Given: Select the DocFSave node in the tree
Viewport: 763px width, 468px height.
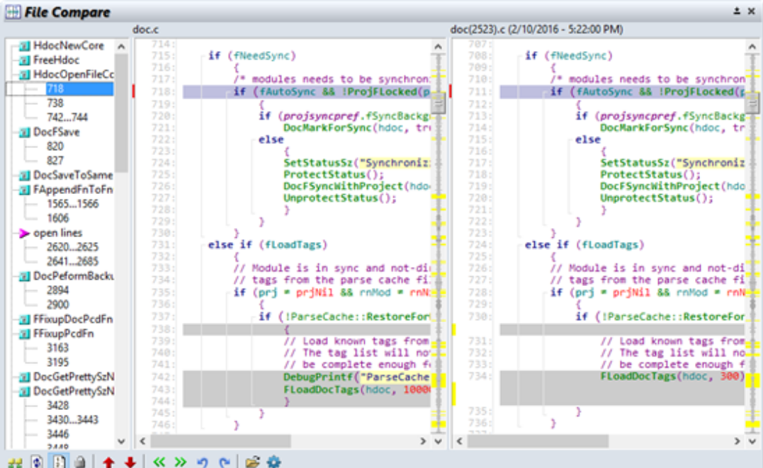Looking at the screenshot, I should [56, 132].
